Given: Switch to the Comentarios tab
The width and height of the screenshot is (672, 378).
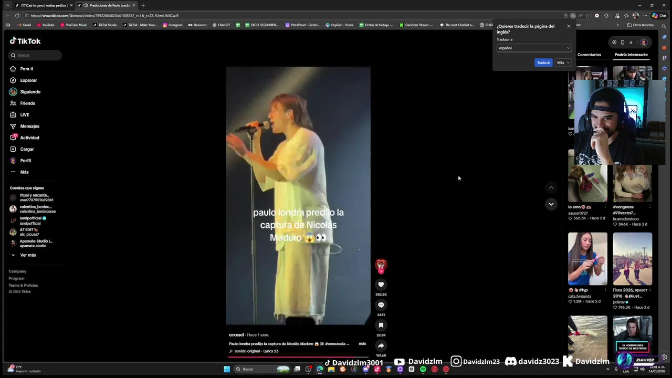Looking at the screenshot, I should tap(589, 55).
